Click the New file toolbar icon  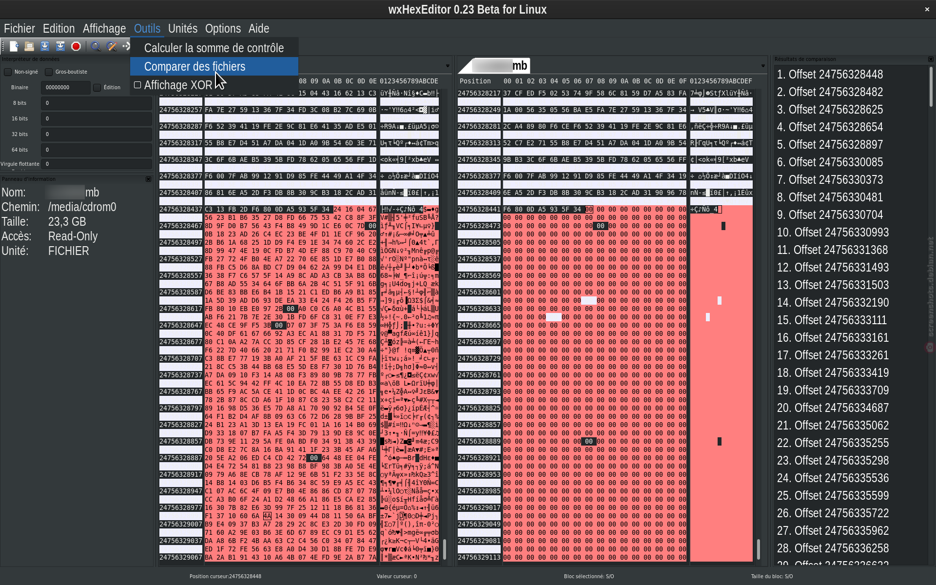(14, 46)
